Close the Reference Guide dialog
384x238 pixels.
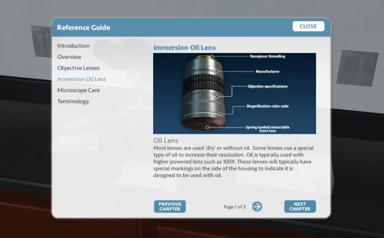coord(308,26)
